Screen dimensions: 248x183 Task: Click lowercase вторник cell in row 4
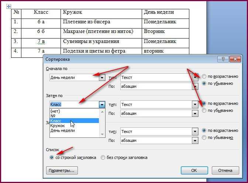pos(165,51)
